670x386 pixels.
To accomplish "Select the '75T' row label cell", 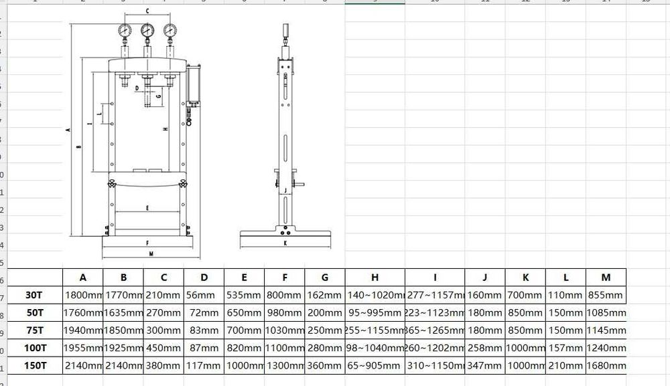I will pos(35,330).
